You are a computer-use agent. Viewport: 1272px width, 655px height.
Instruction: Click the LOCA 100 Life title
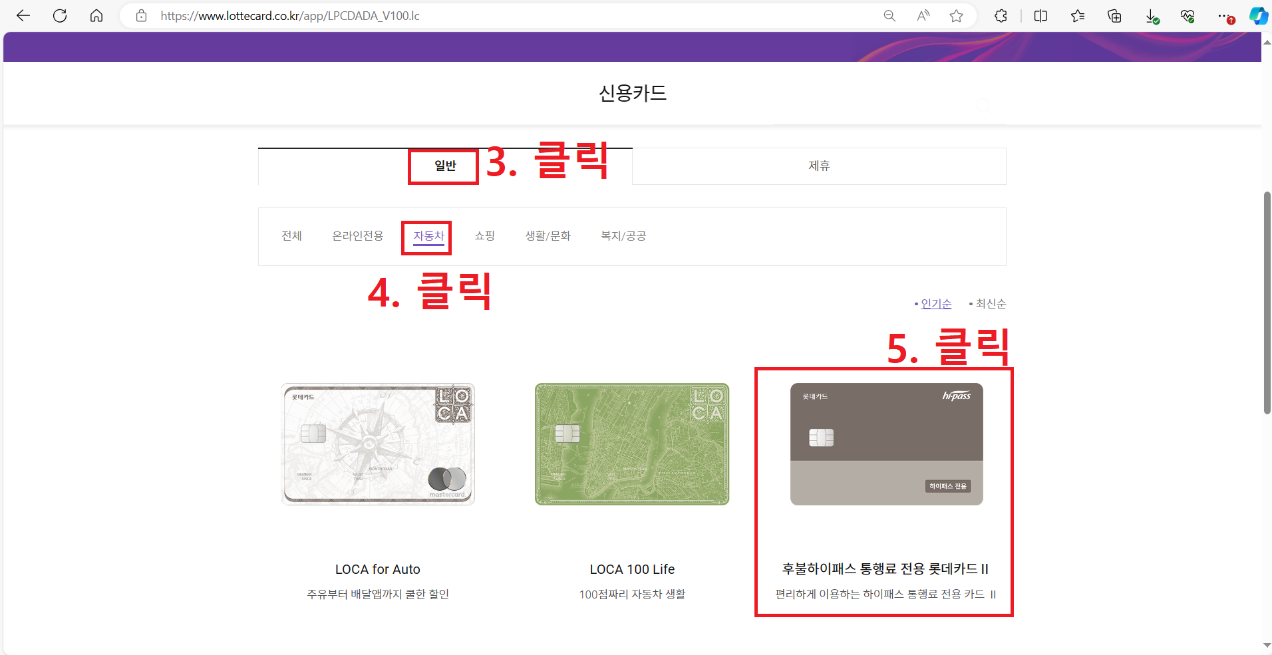click(x=632, y=570)
